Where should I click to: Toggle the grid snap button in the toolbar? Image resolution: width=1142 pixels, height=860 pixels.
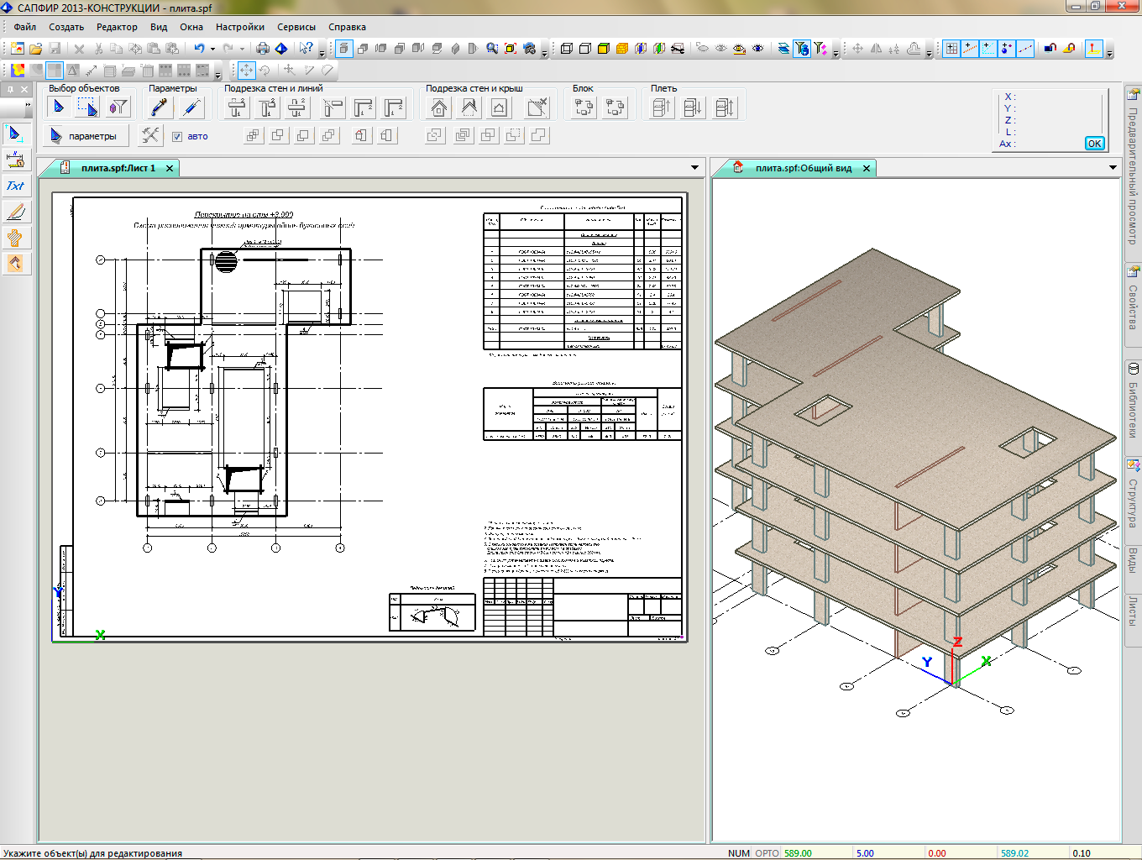(x=951, y=49)
